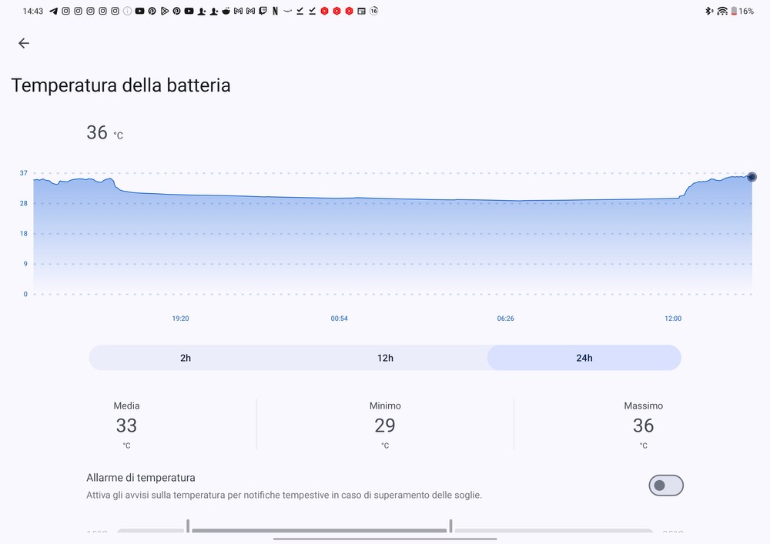Select the 24h time range
Screen dimensions: 770x544
coord(584,358)
